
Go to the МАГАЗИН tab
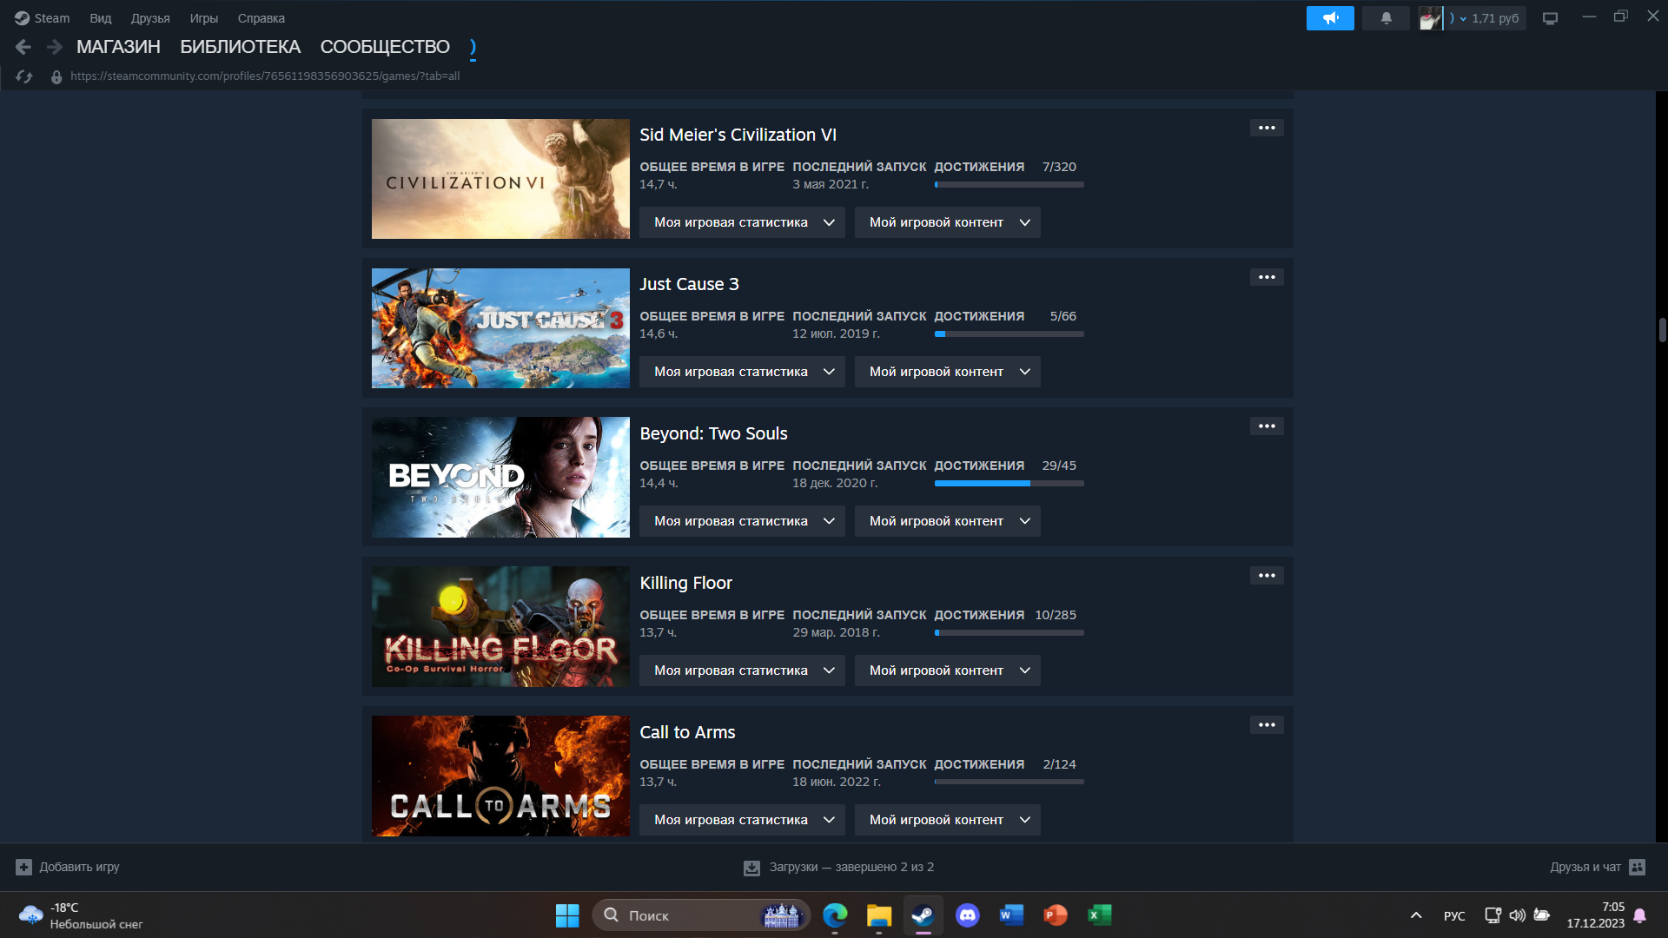pyautogui.click(x=118, y=47)
